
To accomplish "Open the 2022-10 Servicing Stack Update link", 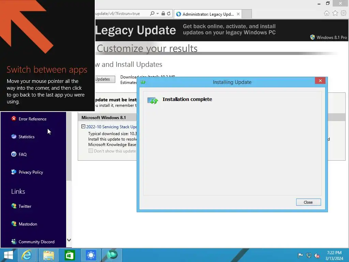I will coord(111,127).
